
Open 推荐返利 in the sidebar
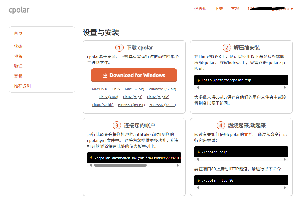click(x=22, y=86)
